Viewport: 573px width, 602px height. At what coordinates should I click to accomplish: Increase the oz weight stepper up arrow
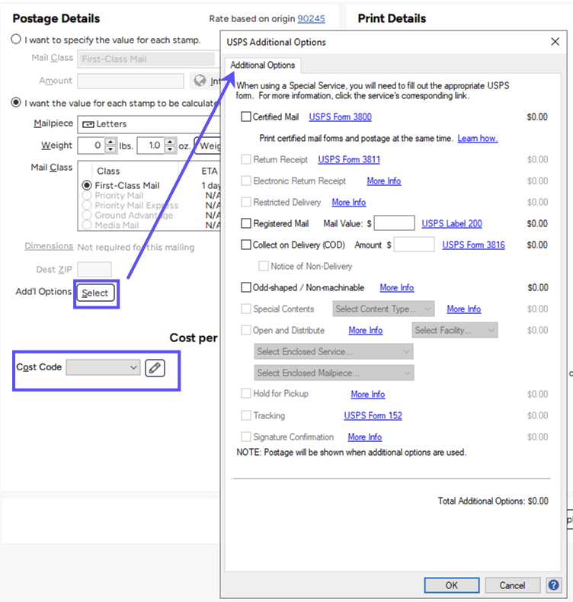[170, 141]
